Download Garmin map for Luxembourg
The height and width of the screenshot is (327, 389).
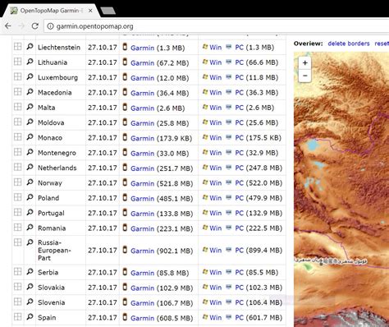pos(142,78)
